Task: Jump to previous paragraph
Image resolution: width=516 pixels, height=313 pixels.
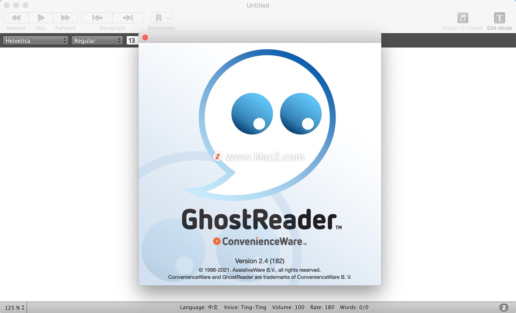Action: coord(97,18)
